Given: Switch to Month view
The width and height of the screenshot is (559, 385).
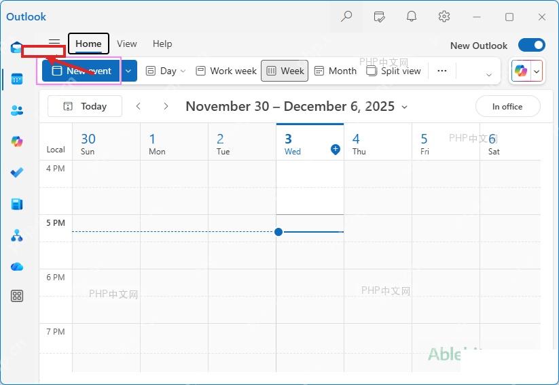Looking at the screenshot, I should coord(335,71).
